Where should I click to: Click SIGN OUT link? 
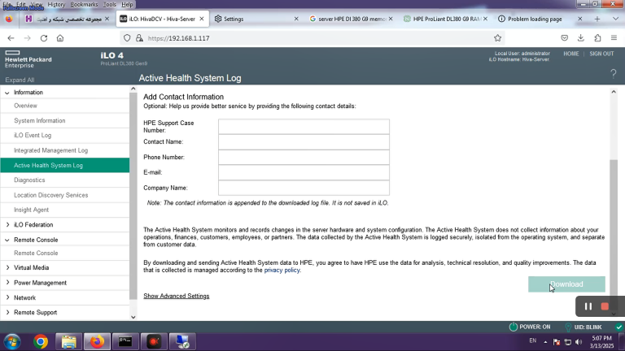601,54
